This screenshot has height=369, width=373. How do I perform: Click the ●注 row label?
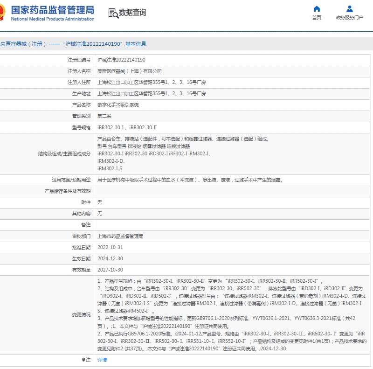point(86,360)
